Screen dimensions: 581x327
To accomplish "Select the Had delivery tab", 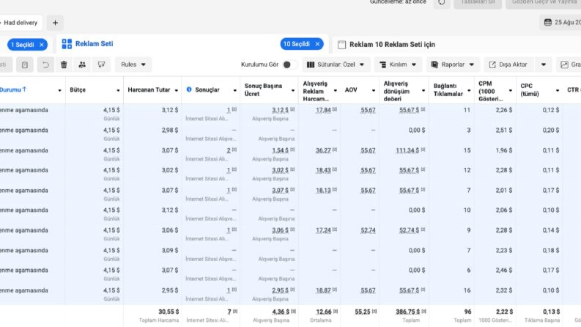I will (x=20, y=23).
